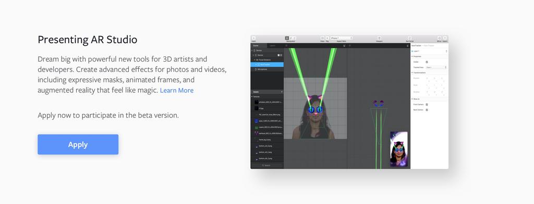Select the middle Manipulator tool icon

tap(291, 38)
